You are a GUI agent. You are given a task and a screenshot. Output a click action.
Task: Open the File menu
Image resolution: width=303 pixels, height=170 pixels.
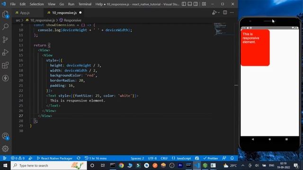[13, 4]
